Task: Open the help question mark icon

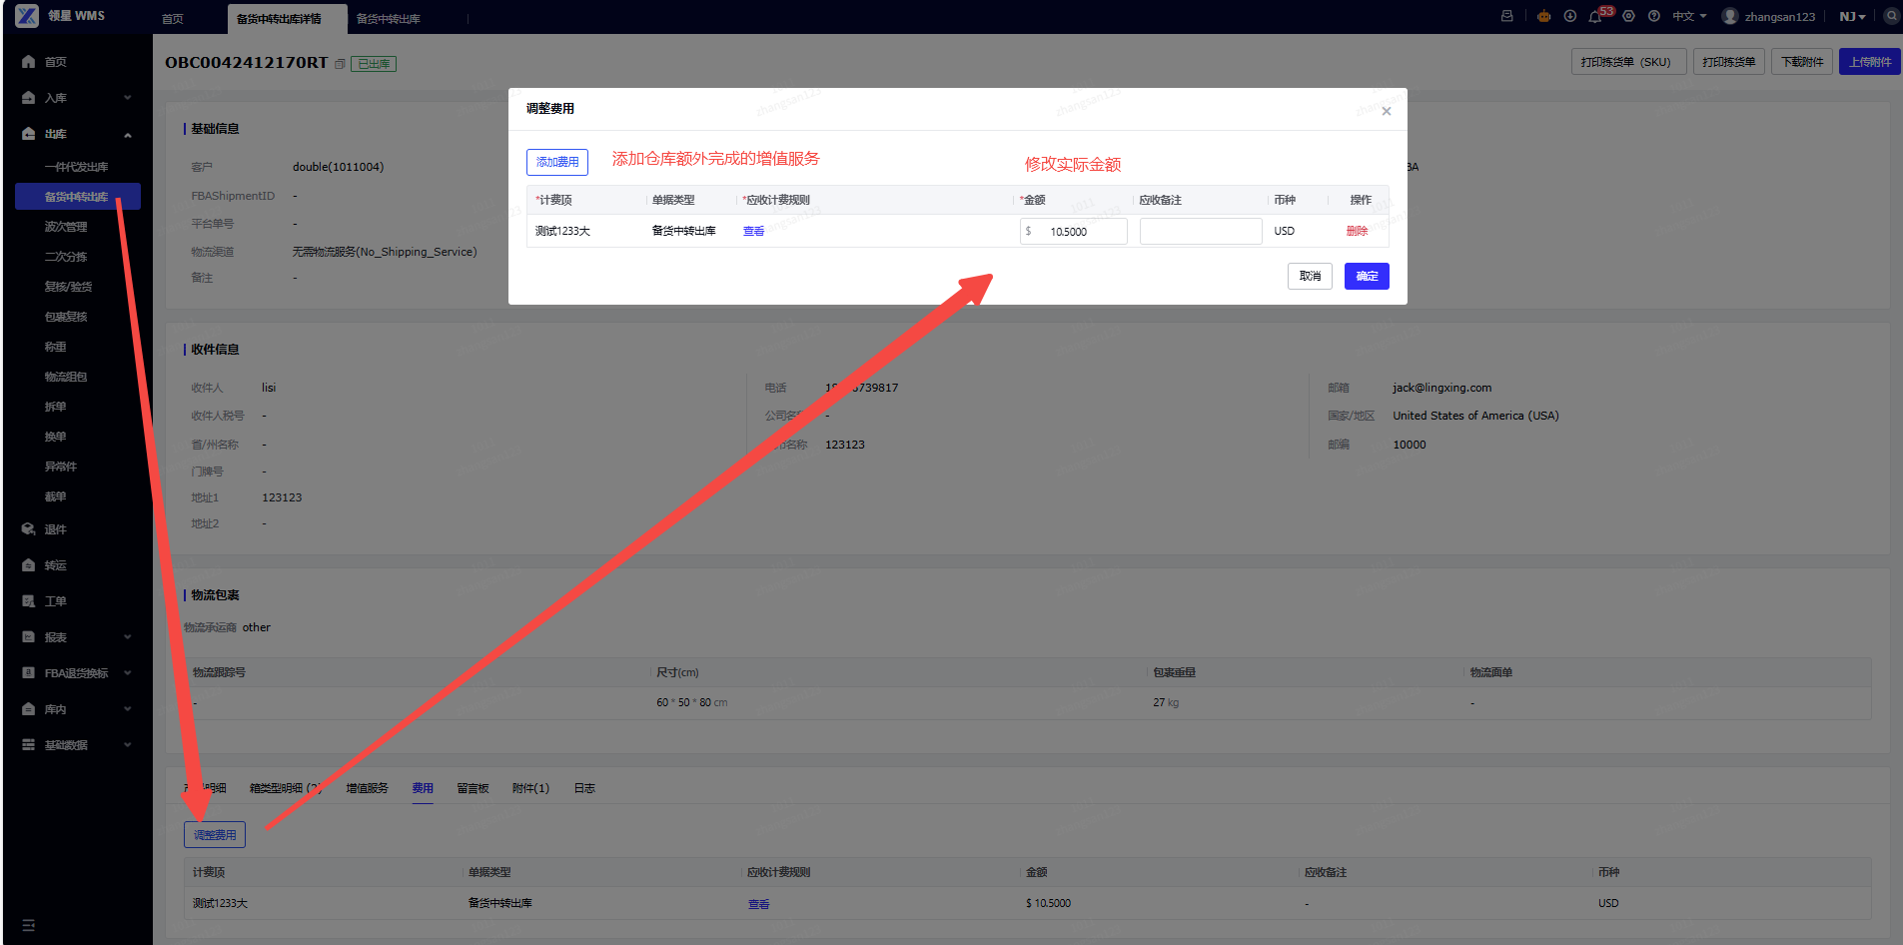Action: coord(1654,16)
